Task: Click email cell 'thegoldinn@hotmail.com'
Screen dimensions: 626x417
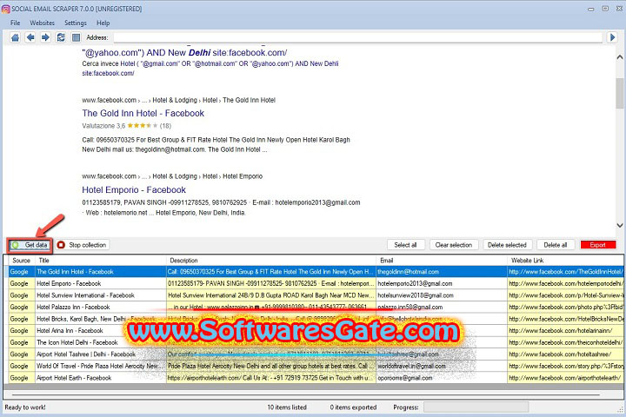Action: click(x=442, y=272)
